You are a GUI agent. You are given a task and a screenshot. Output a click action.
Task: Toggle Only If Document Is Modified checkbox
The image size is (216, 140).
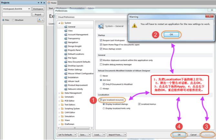click(x=104, y=84)
